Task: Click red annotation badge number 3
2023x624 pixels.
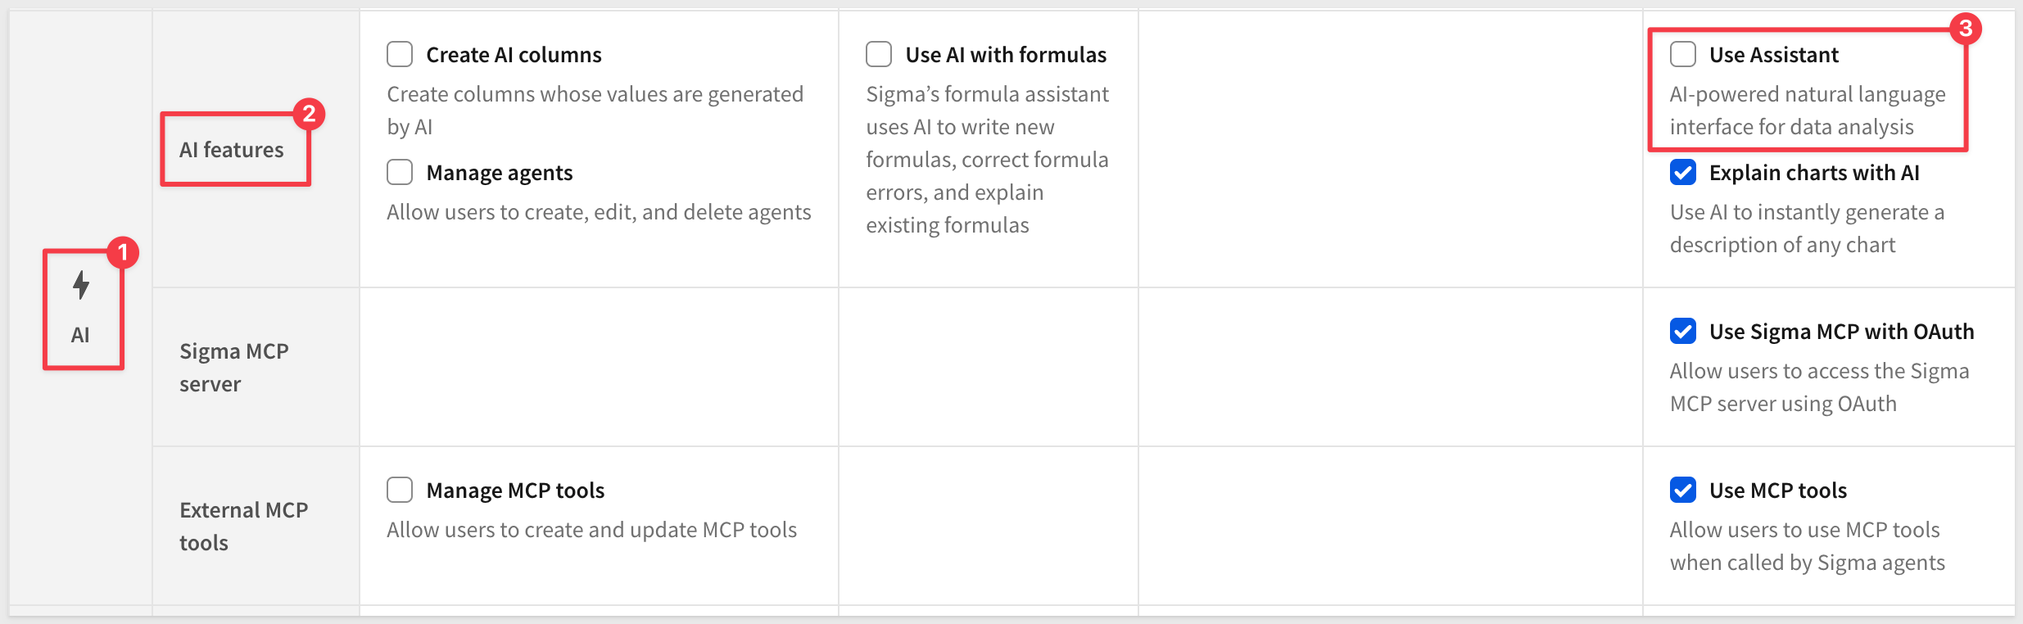Action: (1965, 29)
